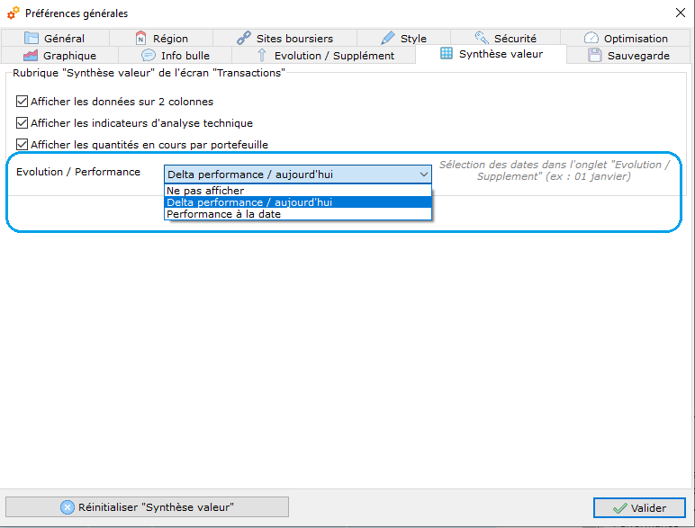
Task: Choose 'Ne pas afficher' in the list
Action: coord(297,191)
